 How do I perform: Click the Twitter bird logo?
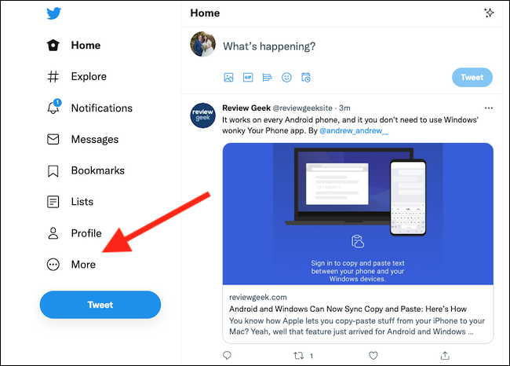(x=53, y=13)
